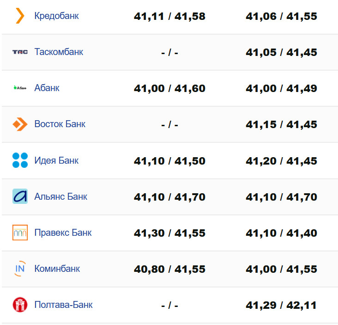Click the Таскомбанк TAC logo icon
This screenshot has height=325, width=338.
tap(20, 52)
